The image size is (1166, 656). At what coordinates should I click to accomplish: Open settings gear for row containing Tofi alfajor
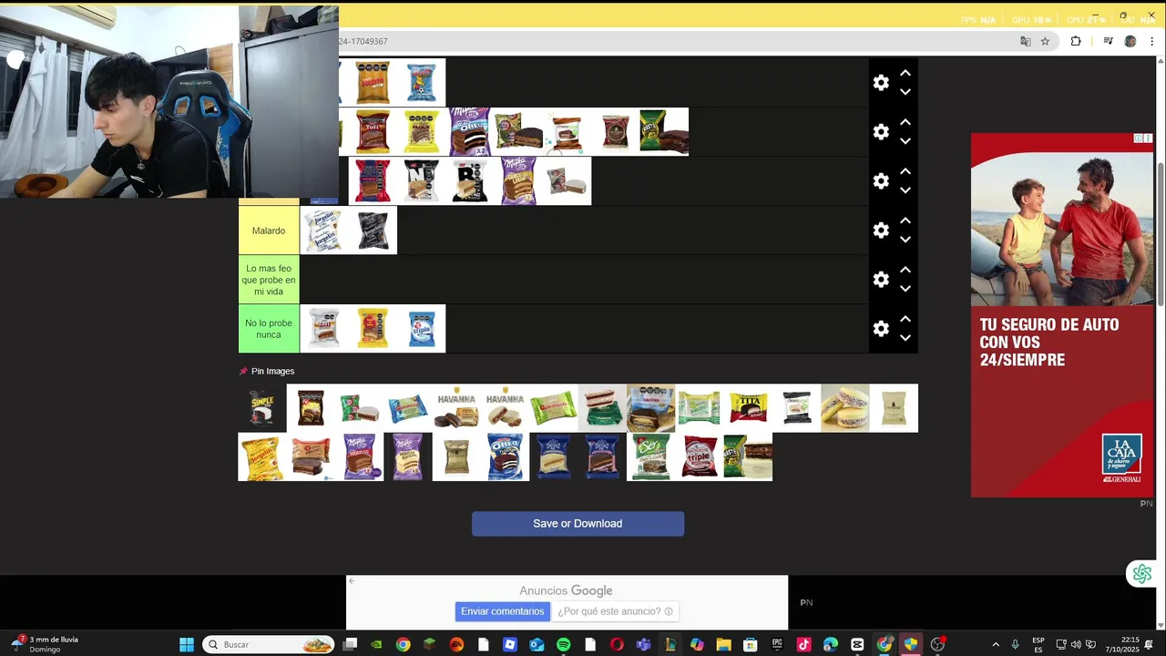[x=881, y=132]
